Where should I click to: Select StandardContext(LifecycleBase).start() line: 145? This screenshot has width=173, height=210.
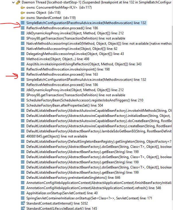click(62, 208)
